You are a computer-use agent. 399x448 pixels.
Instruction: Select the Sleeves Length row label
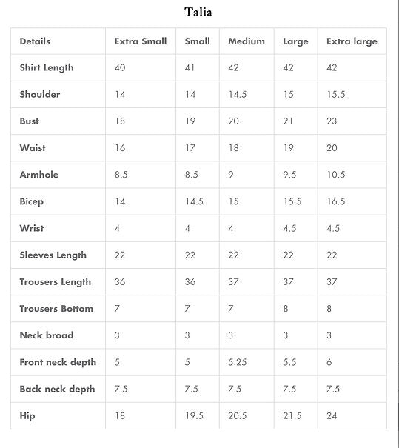[x=53, y=255]
